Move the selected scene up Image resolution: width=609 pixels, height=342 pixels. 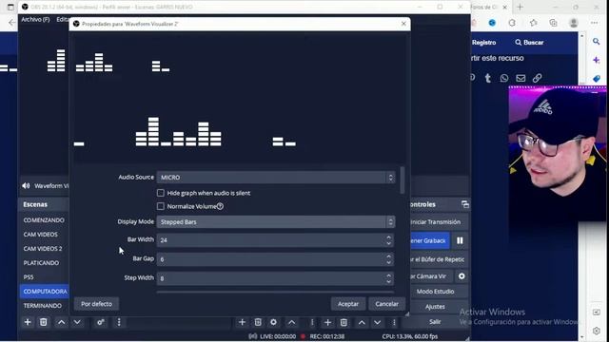tap(61, 322)
